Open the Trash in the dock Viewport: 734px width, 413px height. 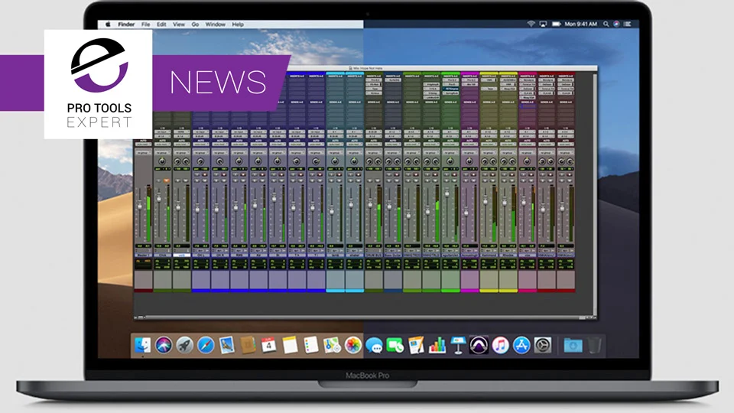[594, 346]
